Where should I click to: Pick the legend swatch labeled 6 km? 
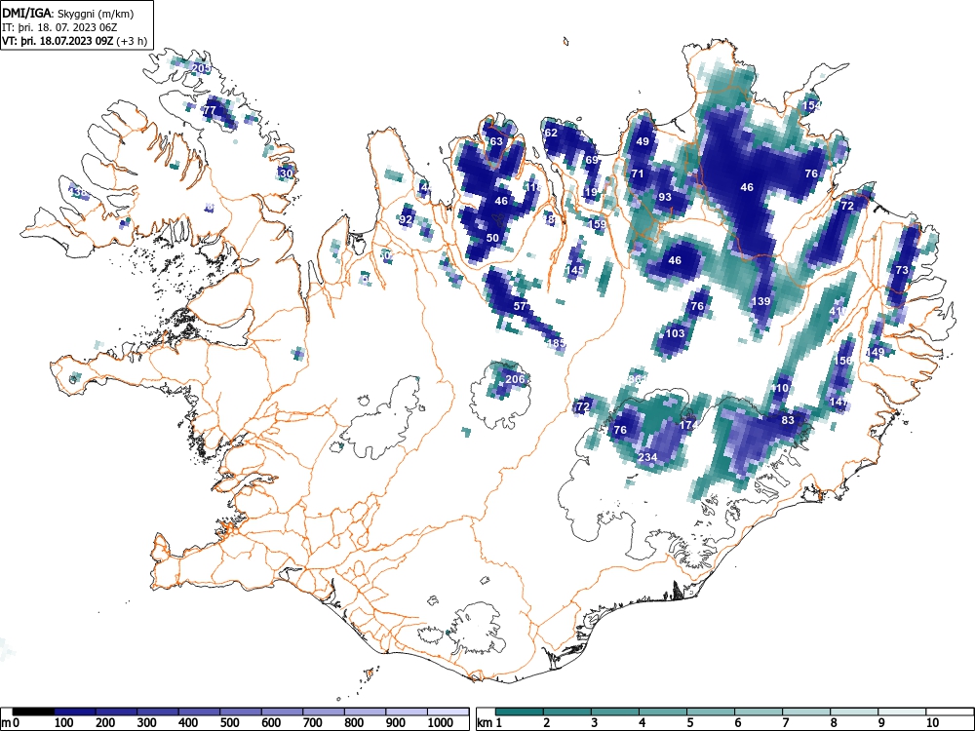759,712
